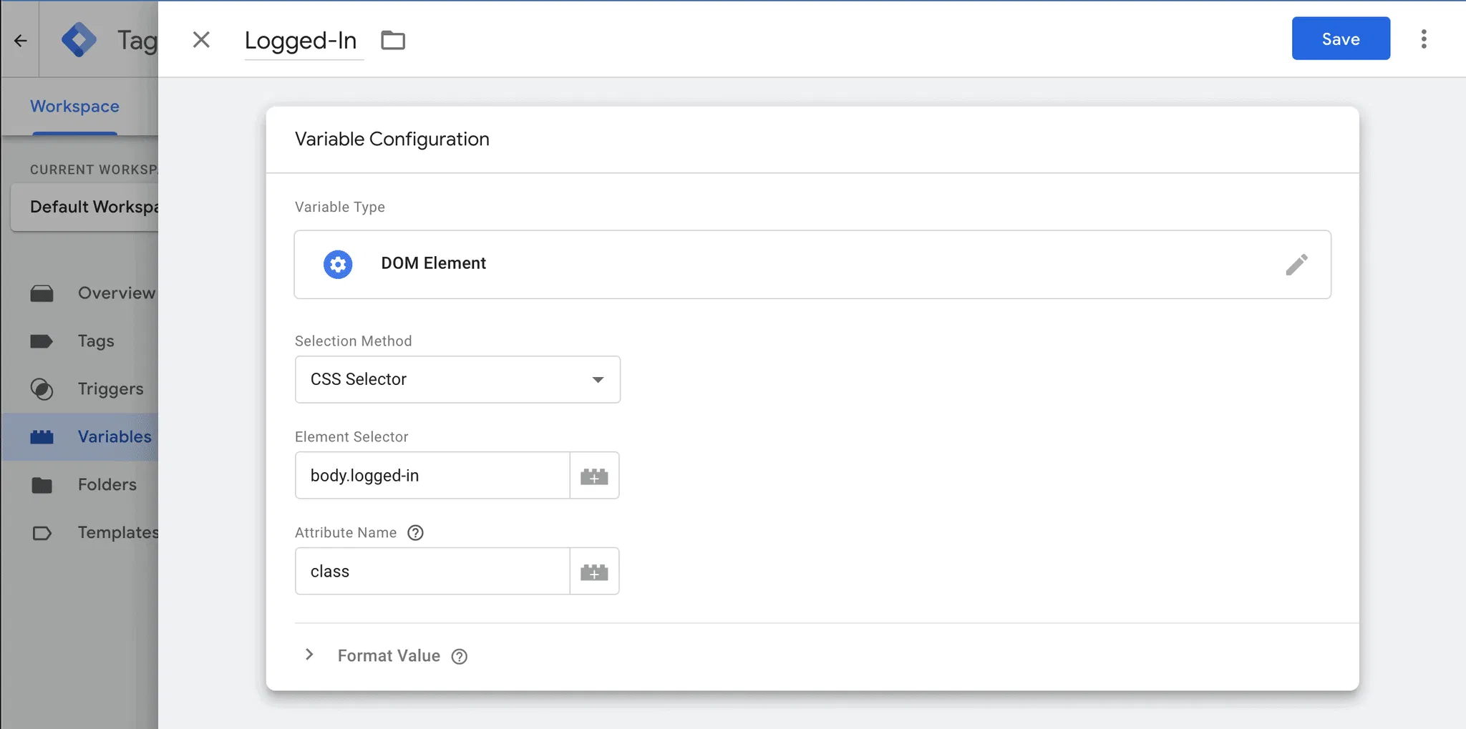Image resolution: width=1466 pixels, height=729 pixels.
Task: Click help icon next to Format Value
Action: pos(460,657)
